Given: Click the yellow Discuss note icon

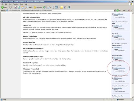Looking at the screenshot, I should pos(62,7).
